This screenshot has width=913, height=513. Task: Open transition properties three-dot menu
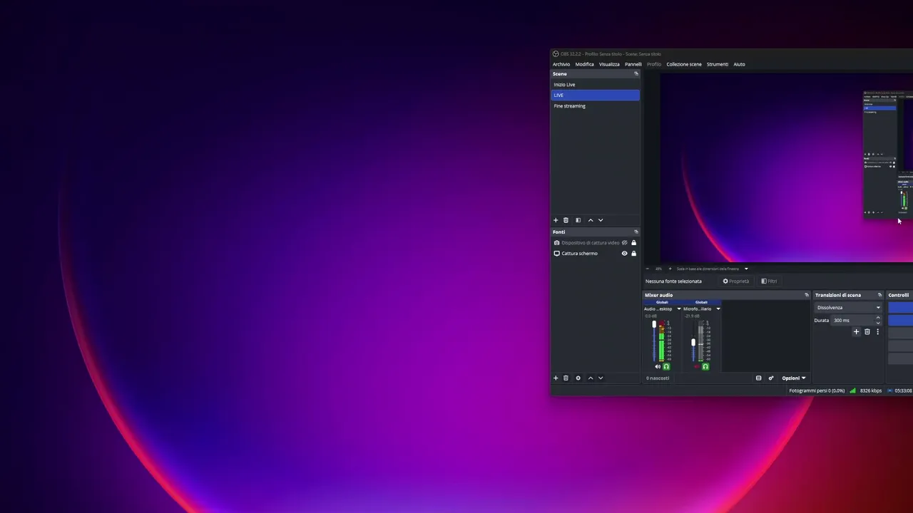[877, 332]
